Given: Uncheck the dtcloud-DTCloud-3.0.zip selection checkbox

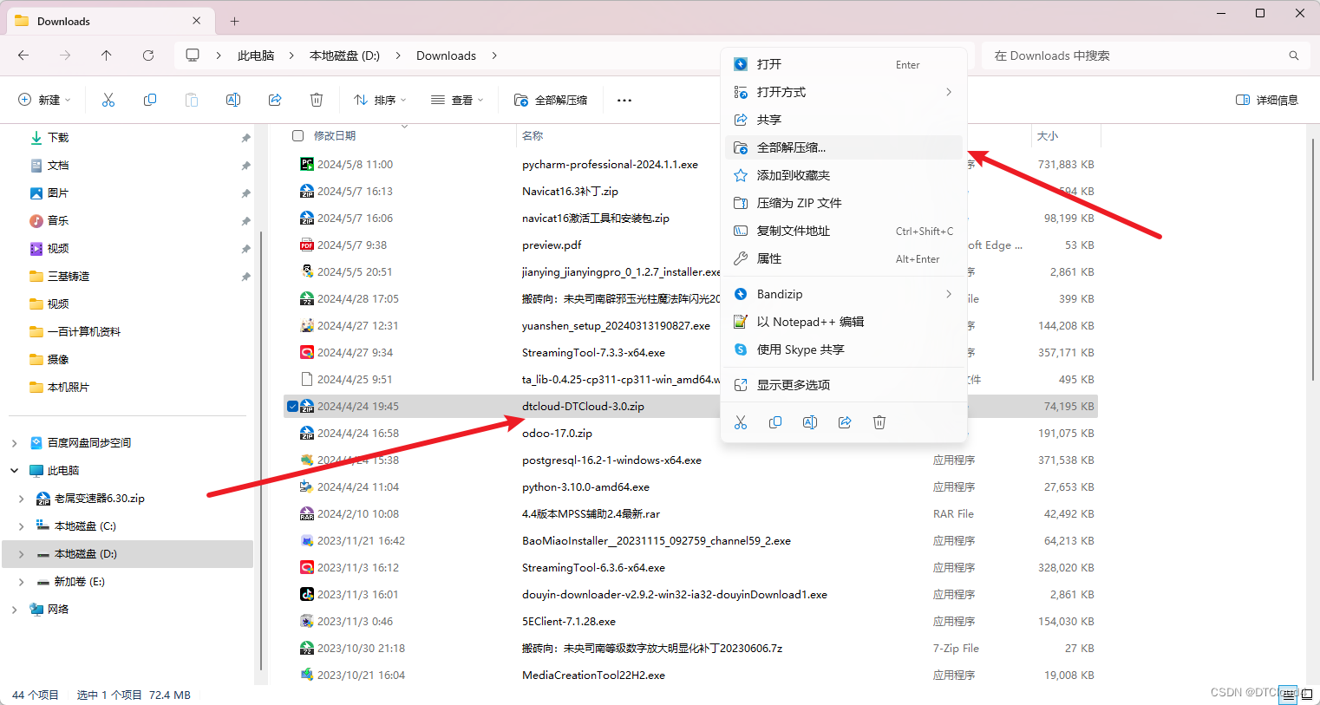Looking at the screenshot, I should click(x=292, y=406).
